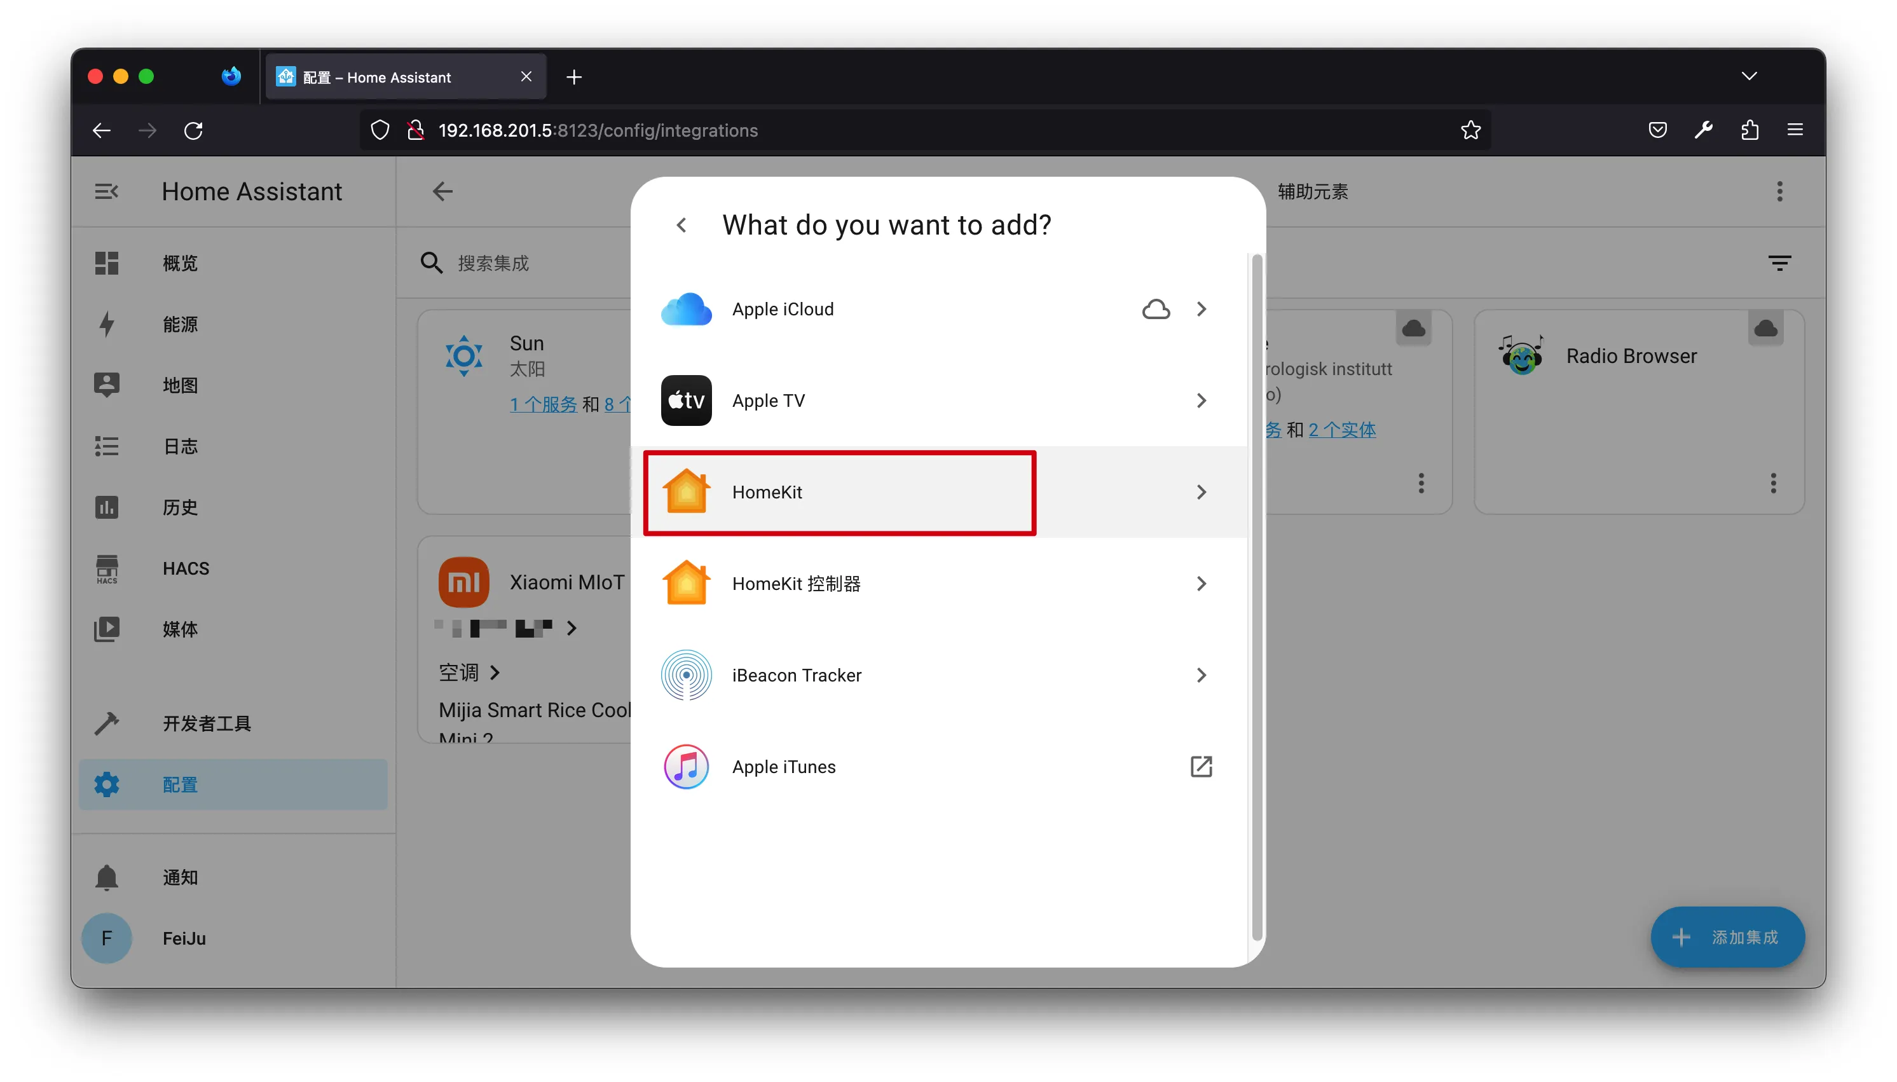The image size is (1897, 1082).
Task: Go back in the add dialog
Action: pyautogui.click(x=681, y=225)
